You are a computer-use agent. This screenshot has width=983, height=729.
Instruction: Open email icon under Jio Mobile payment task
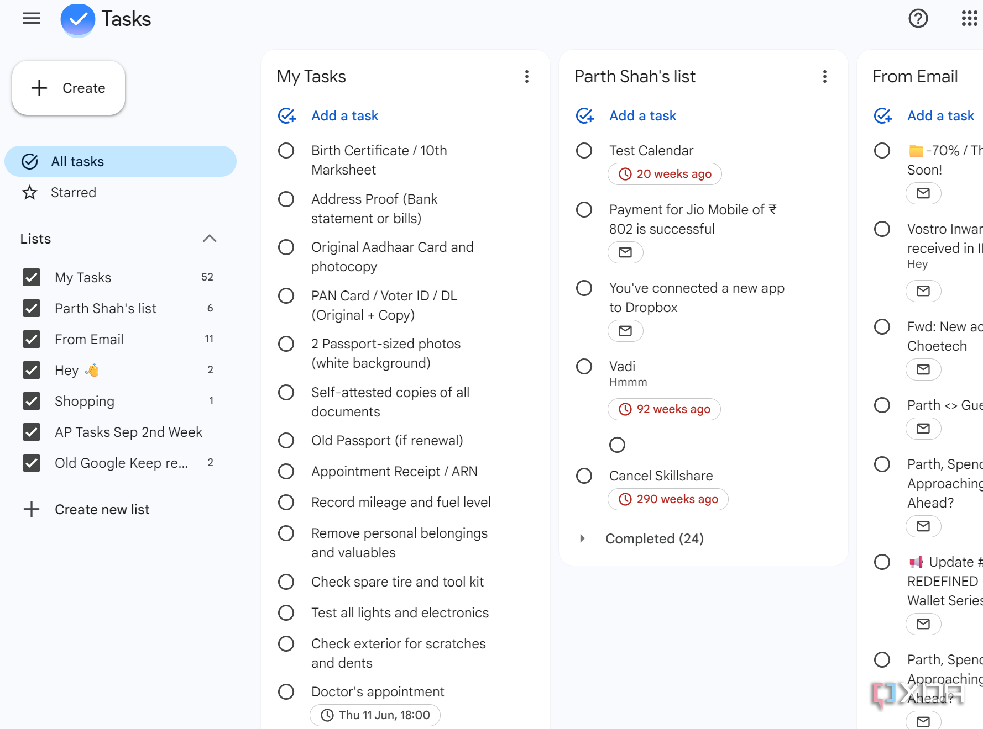coord(625,252)
